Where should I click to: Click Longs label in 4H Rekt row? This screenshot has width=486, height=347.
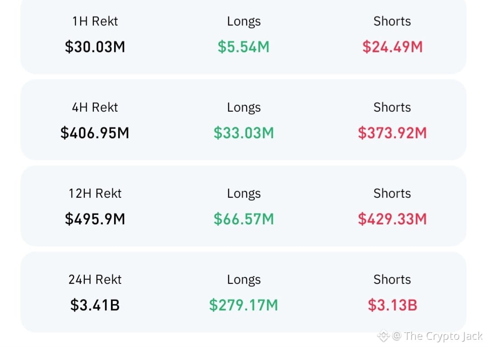pos(243,108)
